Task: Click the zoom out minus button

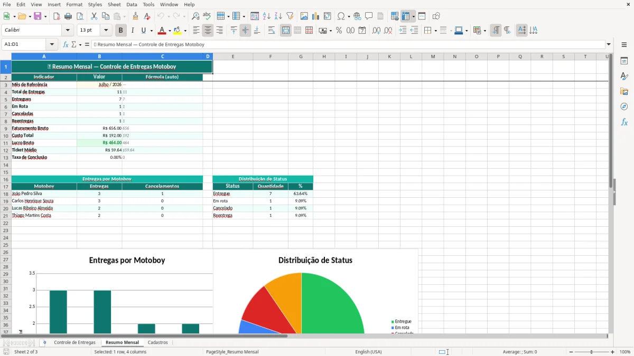Action: point(571,352)
